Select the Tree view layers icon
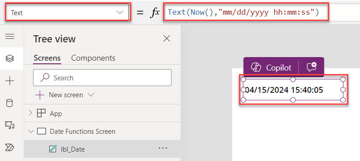 pyautogui.click(x=10, y=58)
